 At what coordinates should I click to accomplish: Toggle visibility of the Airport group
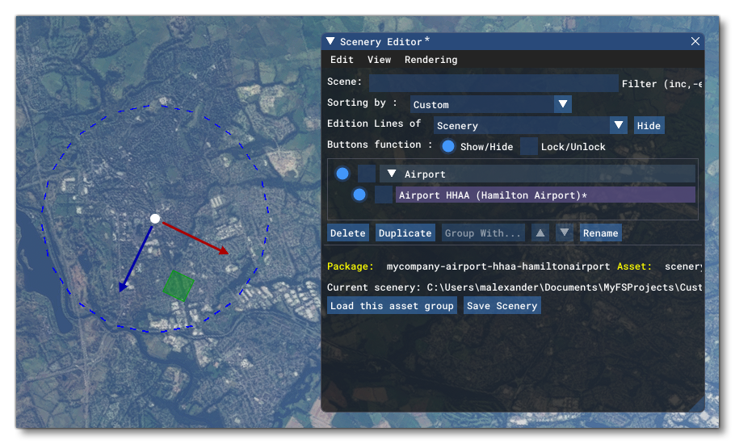click(x=342, y=174)
